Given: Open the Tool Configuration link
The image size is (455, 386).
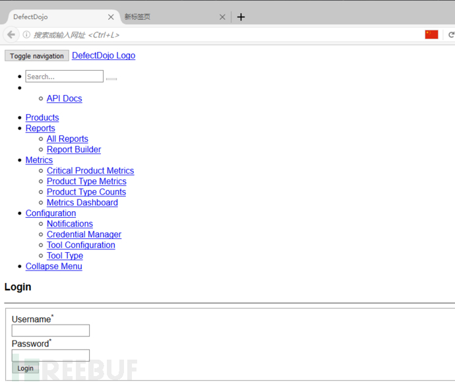Looking at the screenshot, I should (81, 245).
